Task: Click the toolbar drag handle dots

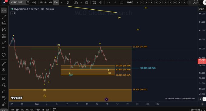Action: click(x=190, y=2)
